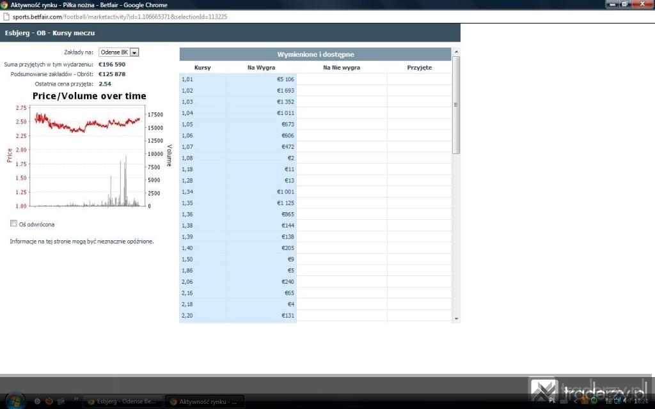Click the Price/Volume over time chart
This screenshot has height=409, width=655.
(89, 150)
